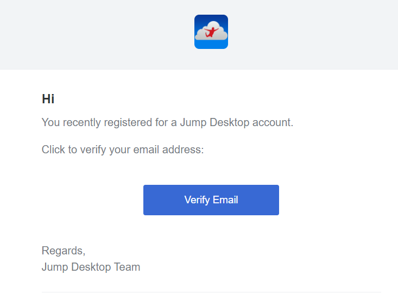The image size is (398, 293).
Task: Click the word 'Desktop' in the signature line
Action: click(91, 267)
